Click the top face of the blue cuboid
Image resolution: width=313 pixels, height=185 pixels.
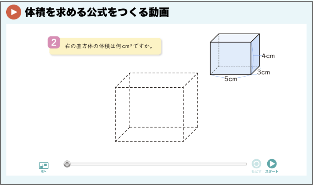[x=235, y=38]
